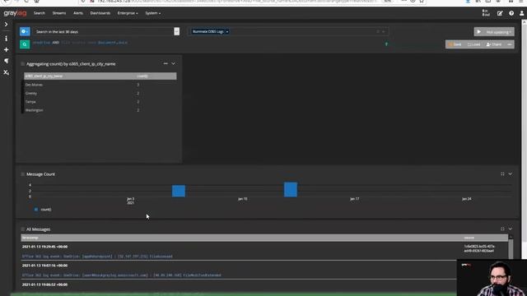Open the stream selector dropdown arrow
Viewport: 527px width, 296px height.
click(384, 31)
